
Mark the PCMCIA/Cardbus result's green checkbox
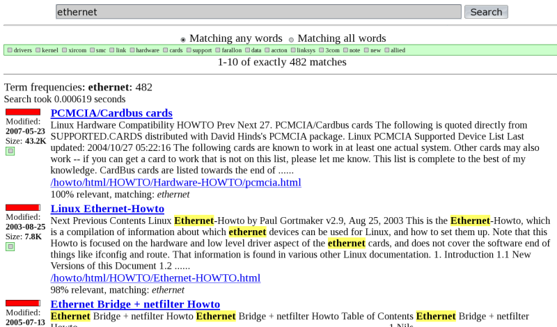(x=10, y=151)
